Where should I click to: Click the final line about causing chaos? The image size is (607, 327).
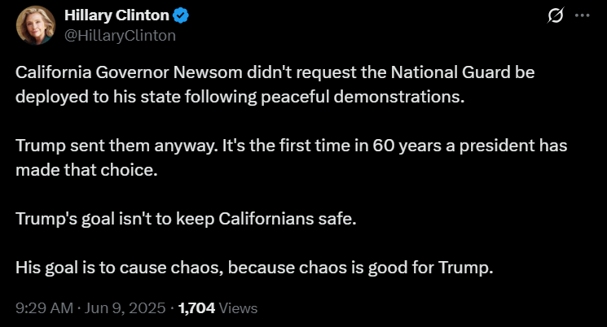[x=254, y=268]
